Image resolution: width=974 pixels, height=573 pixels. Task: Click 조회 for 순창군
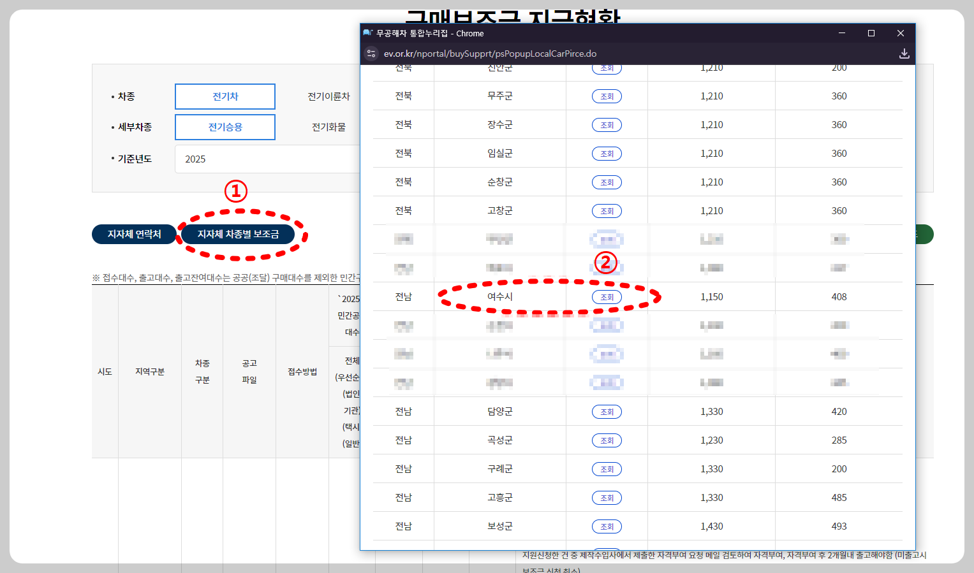607,182
